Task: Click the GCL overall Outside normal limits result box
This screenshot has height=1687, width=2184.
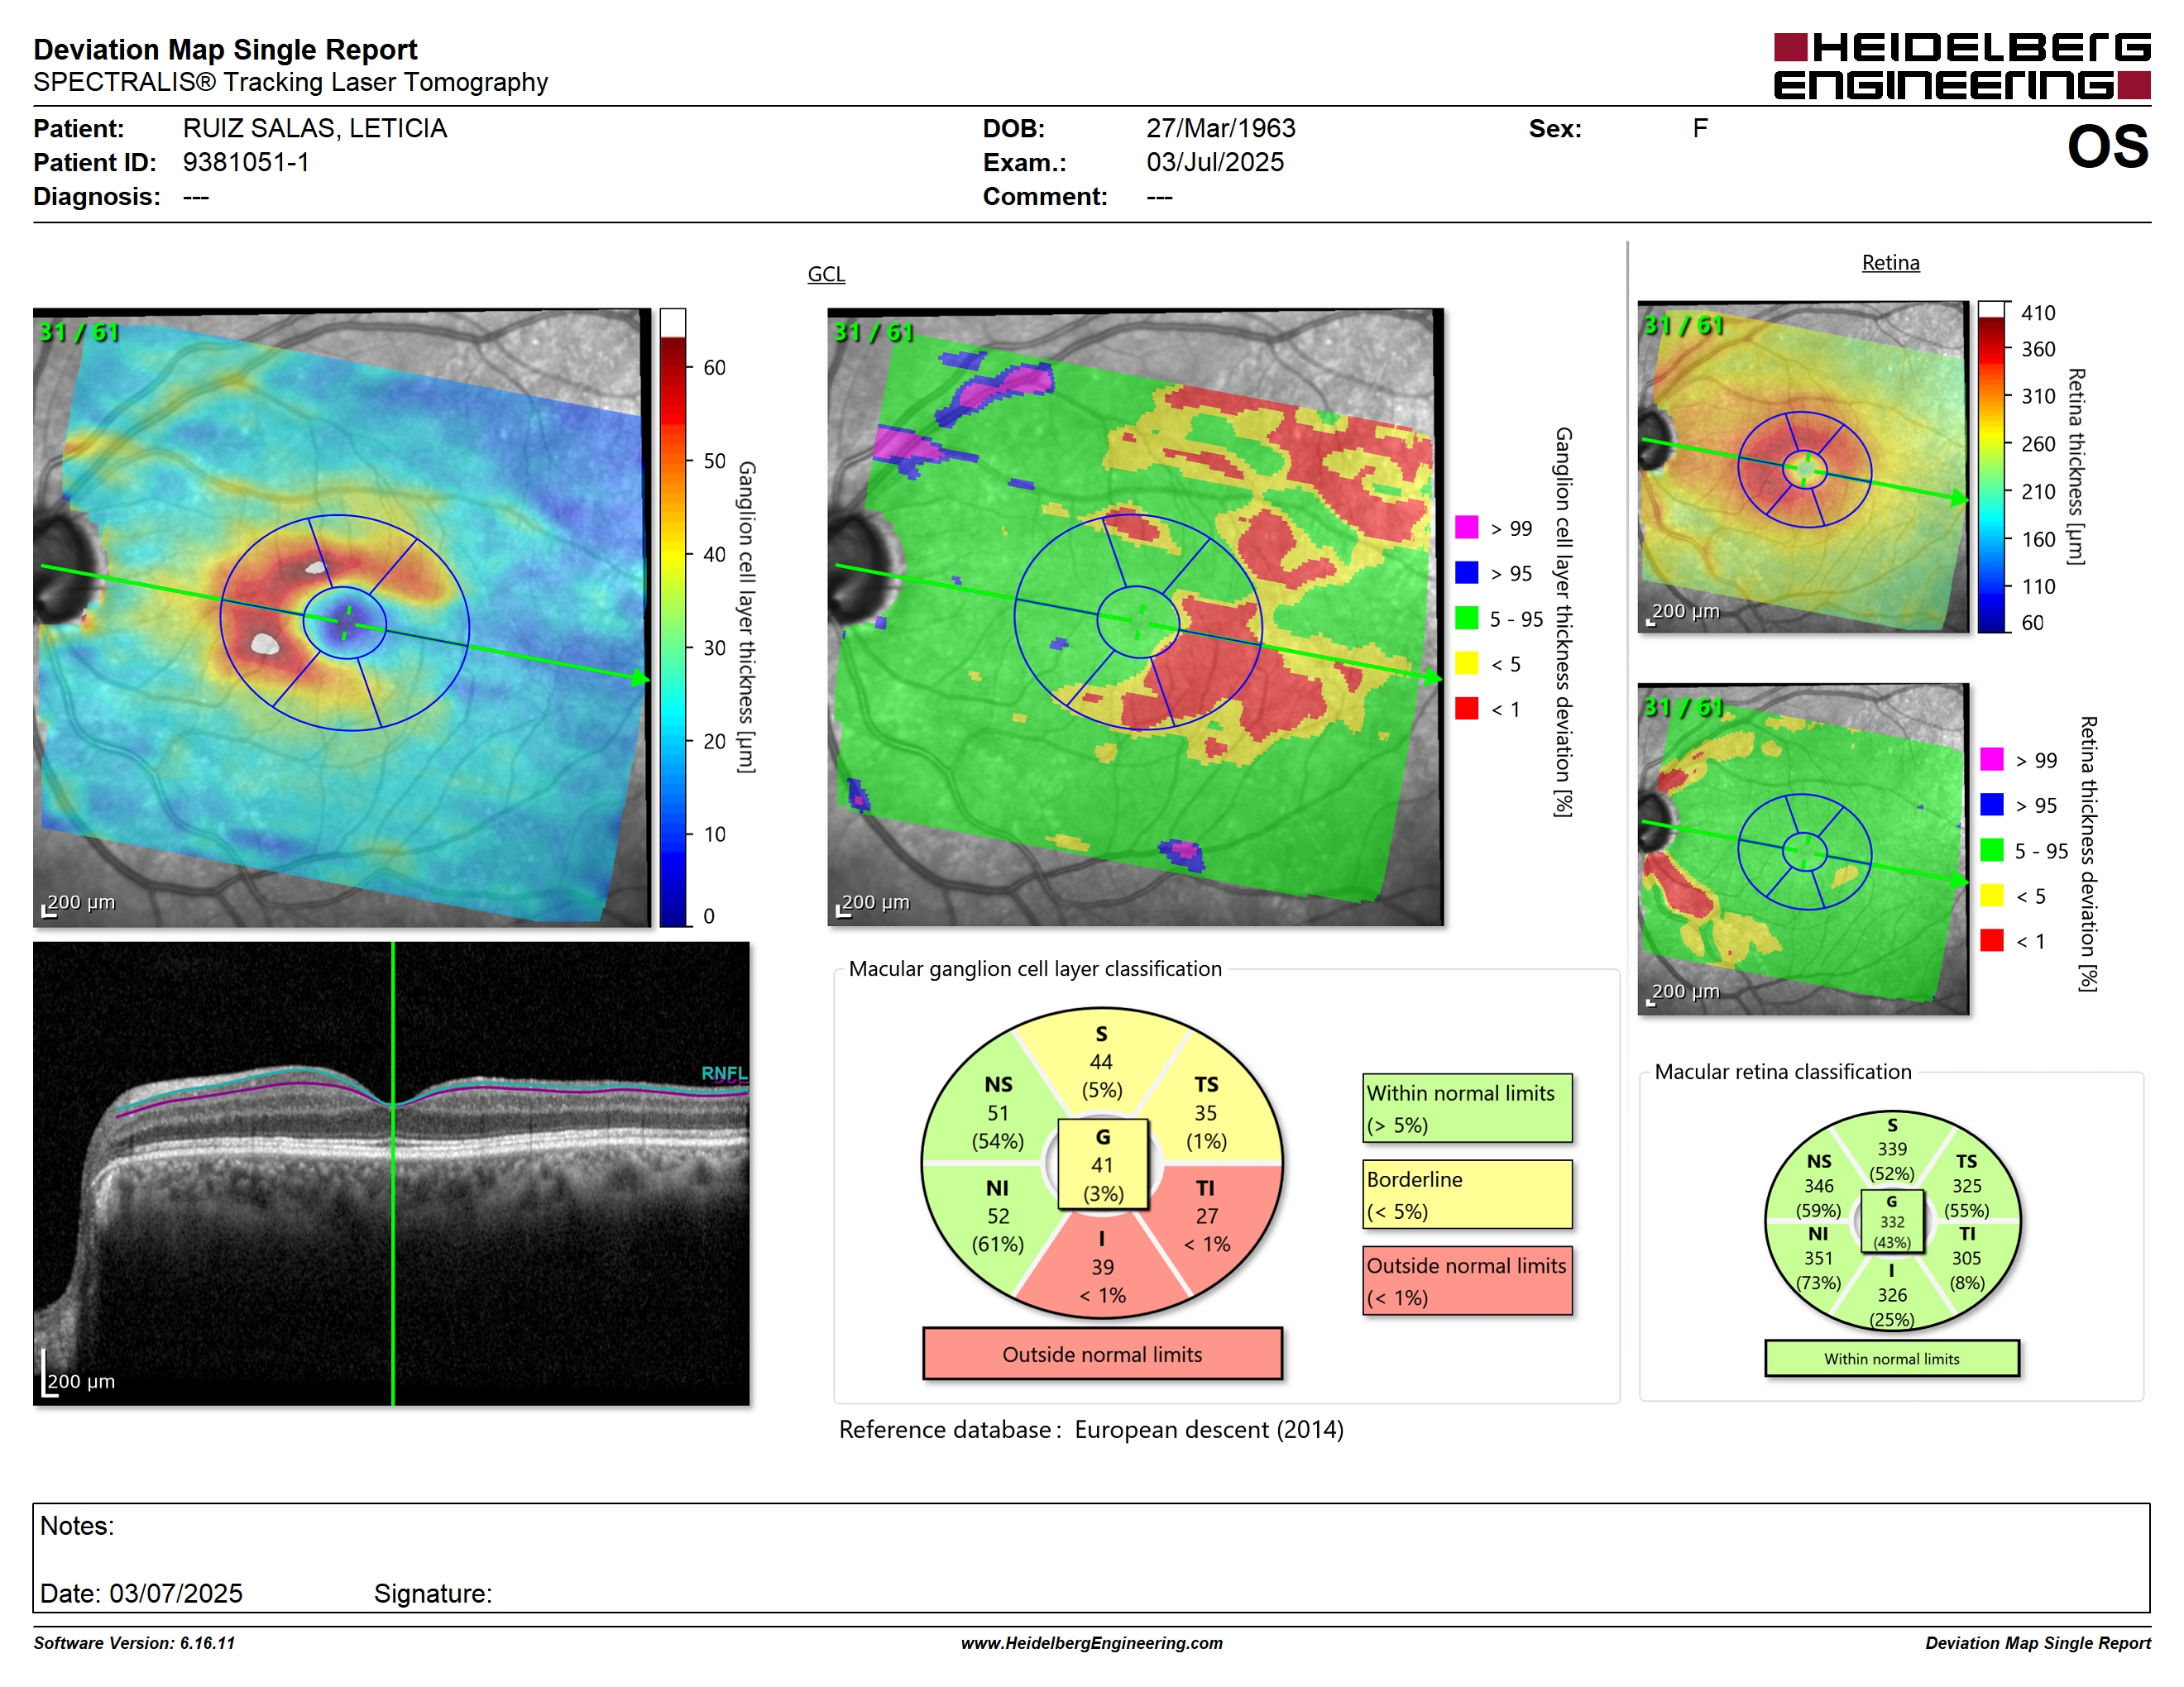Action: (1102, 1353)
